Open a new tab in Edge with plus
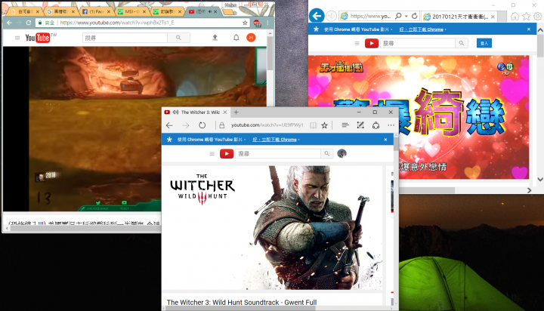 [236, 112]
